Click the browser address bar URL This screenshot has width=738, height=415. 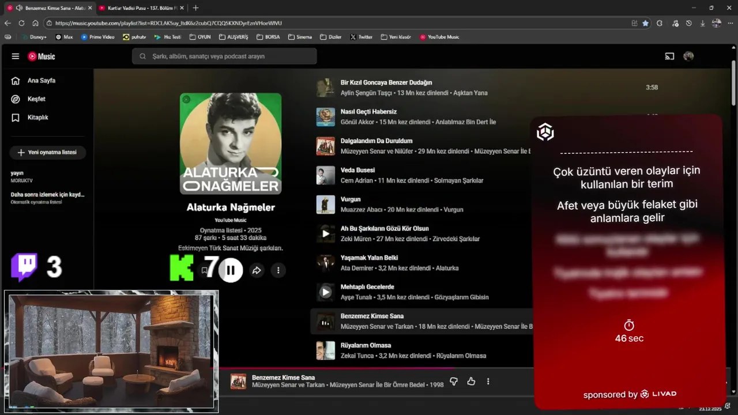point(168,23)
